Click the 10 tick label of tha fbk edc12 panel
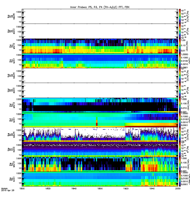 coord(20,50)
